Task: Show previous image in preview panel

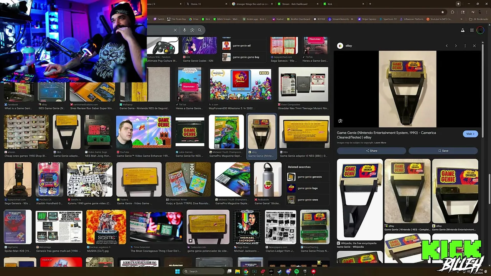Action: tap(447, 46)
